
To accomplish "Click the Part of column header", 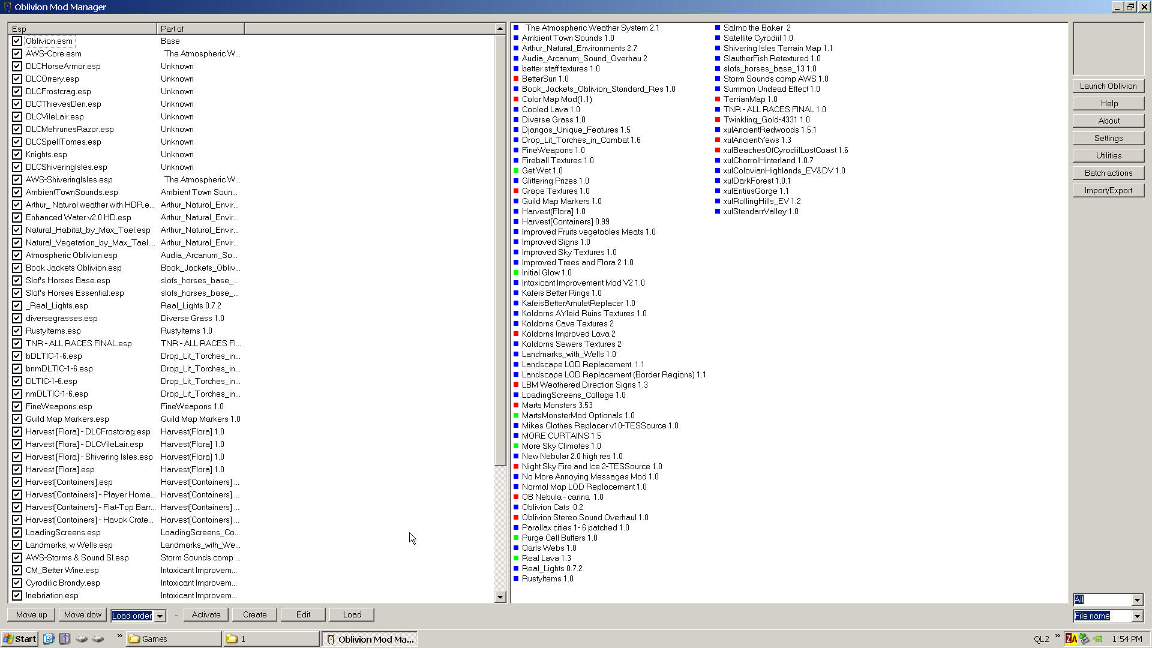I will 200,29.
